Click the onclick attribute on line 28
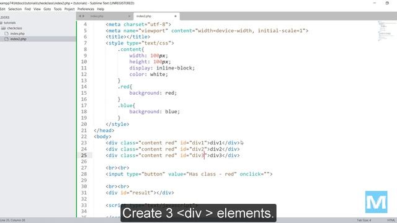The height and width of the screenshot is (223, 397). (x=254, y=174)
